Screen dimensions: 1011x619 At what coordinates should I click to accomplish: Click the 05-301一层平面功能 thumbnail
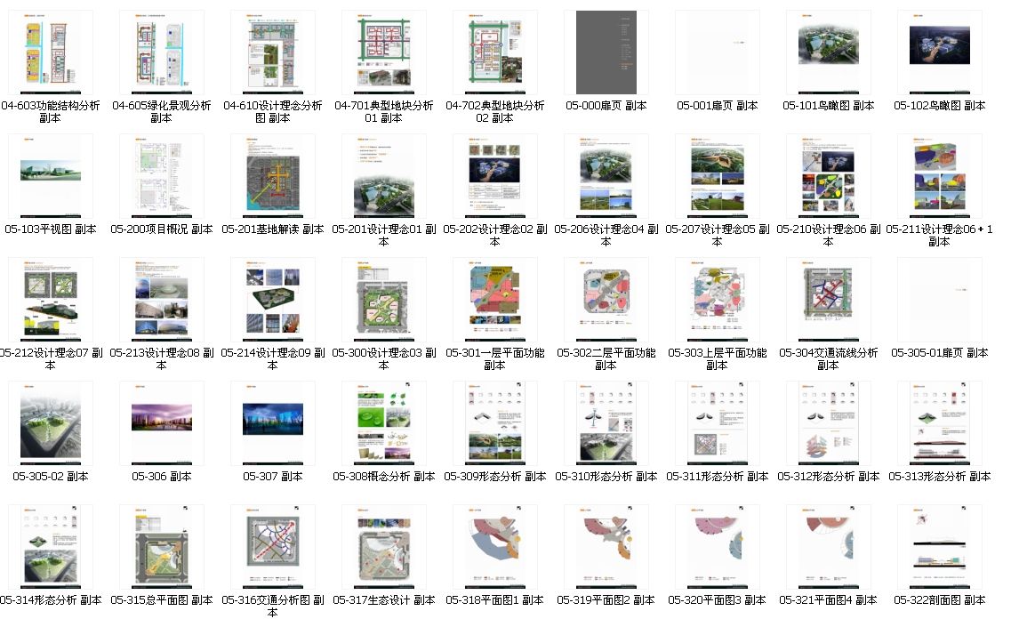[x=494, y=300]
